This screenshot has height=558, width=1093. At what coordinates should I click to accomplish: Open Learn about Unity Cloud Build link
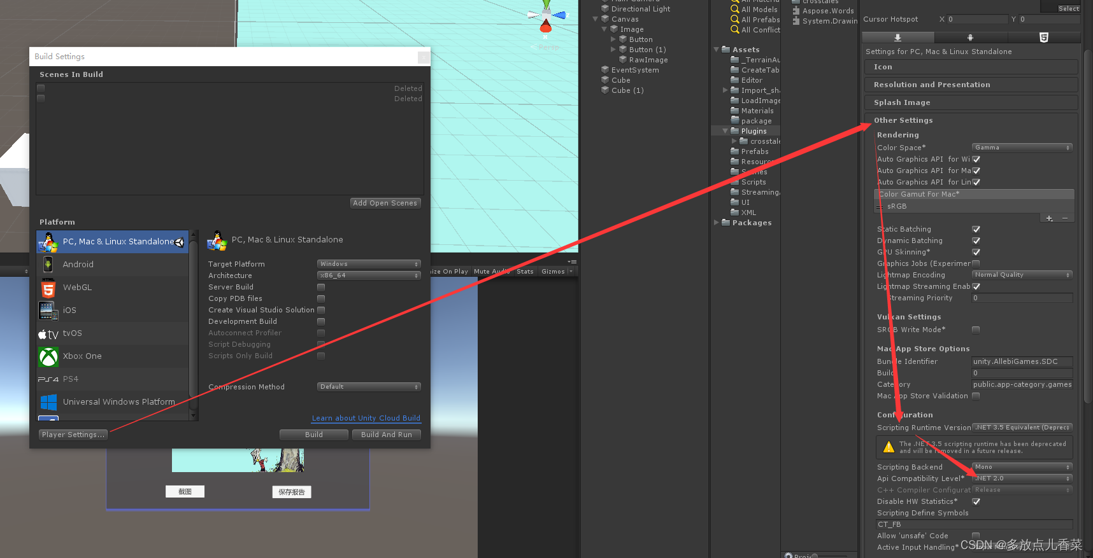366,418
